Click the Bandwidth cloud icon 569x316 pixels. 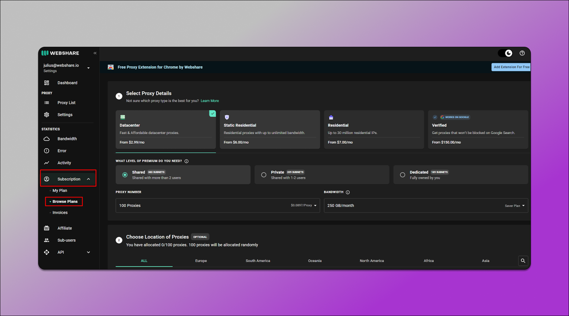(47, 139)
